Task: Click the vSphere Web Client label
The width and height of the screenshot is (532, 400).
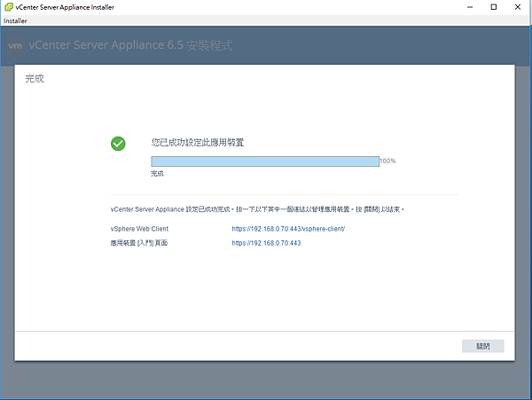Action: coord(139,229)
